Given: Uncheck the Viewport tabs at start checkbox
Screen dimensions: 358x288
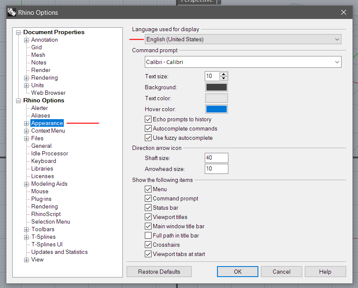Looking at the screenshot, I should 148,254.
